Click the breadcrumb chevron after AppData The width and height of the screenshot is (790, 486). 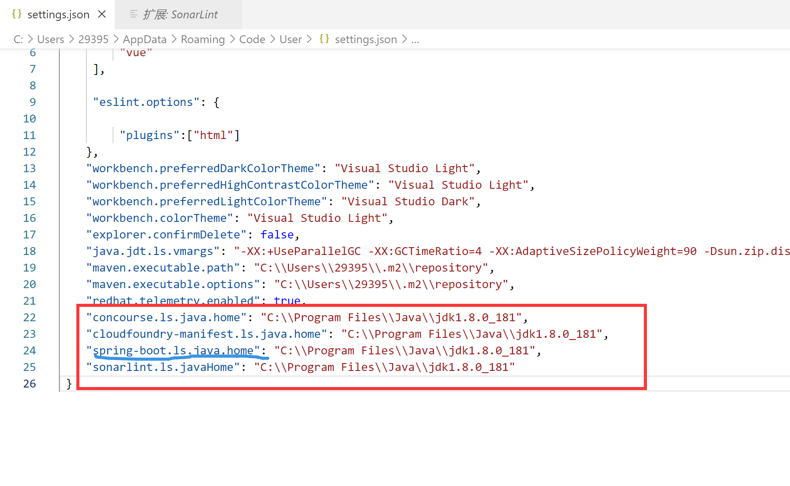tap(174, 39)
